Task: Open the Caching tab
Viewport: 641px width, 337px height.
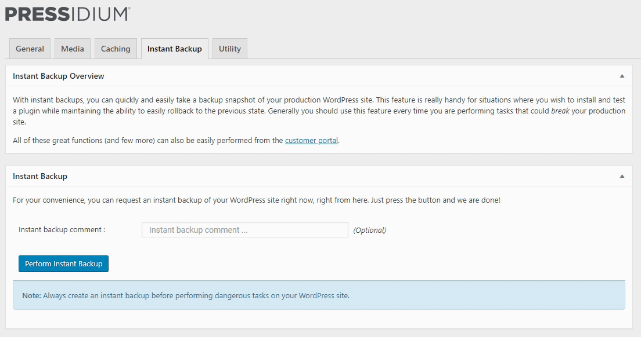Action: coord(116,49)
